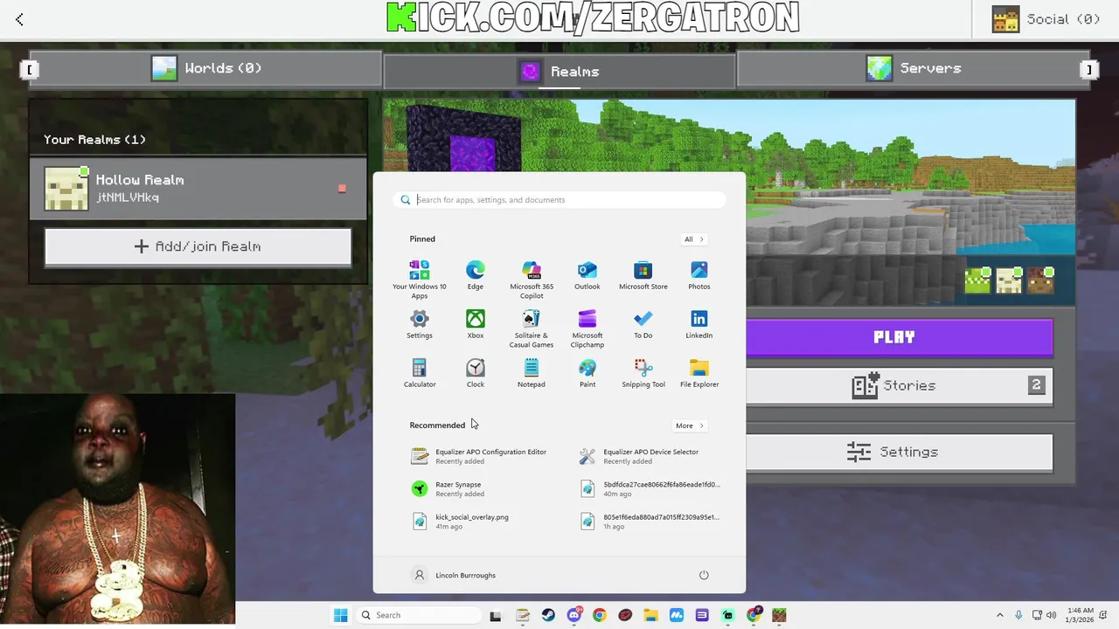Switch to the Worlds (0) tab
Screen dimensions: 1119x629
(206, 68)
